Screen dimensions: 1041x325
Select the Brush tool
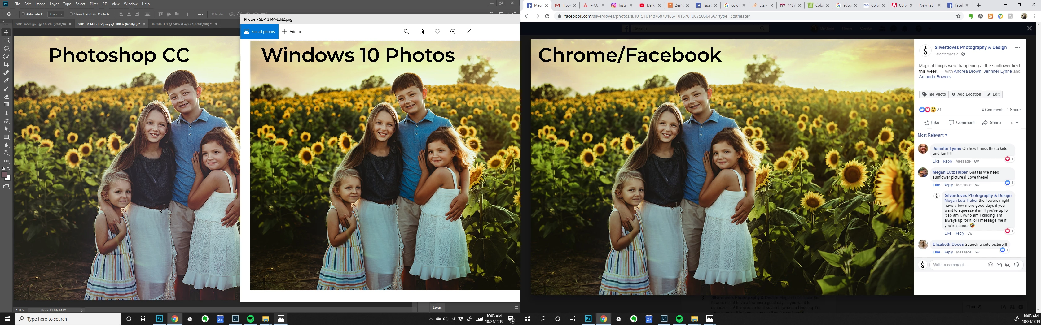[x=6, y=89]
